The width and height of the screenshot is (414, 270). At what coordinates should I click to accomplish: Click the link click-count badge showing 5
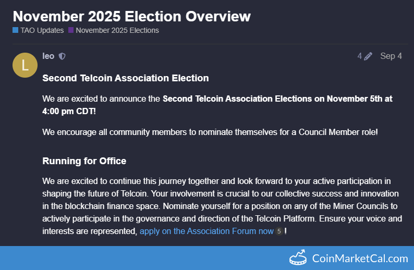[279, 231]
